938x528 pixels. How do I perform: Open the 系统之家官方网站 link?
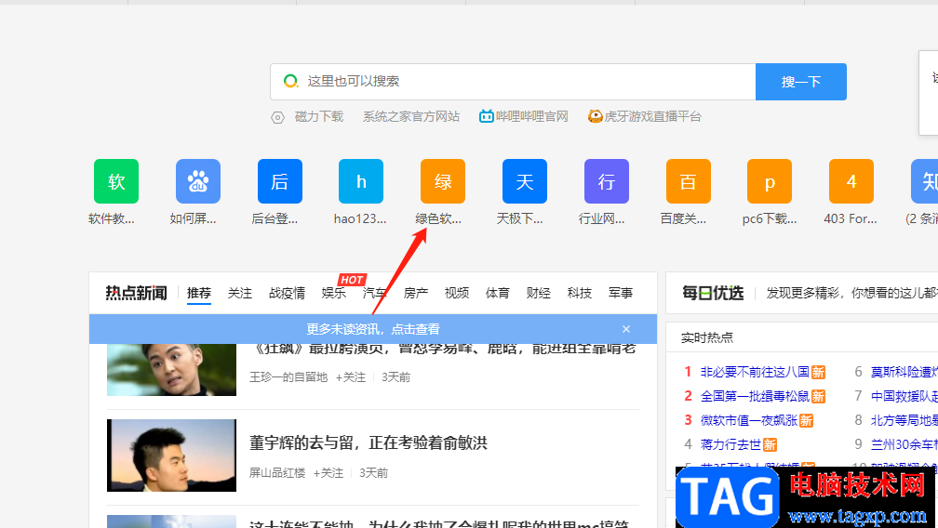(411, 116)
